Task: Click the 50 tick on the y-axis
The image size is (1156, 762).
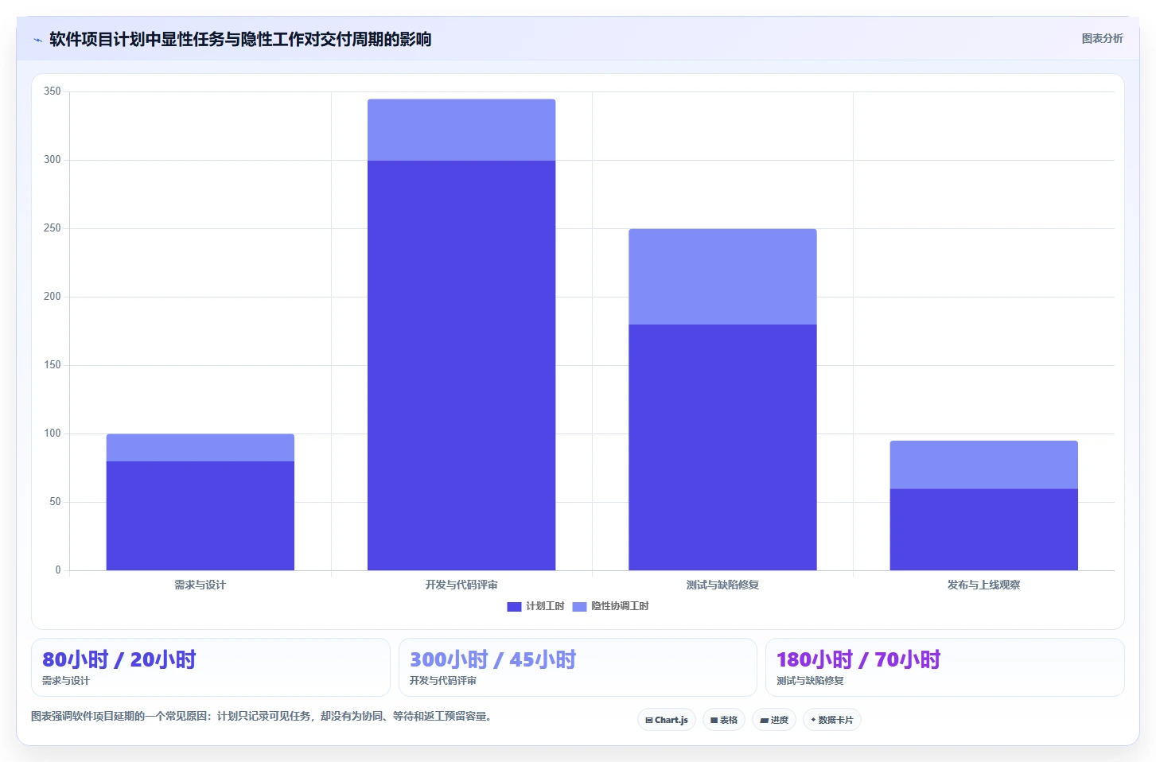Action: click(x=55, y=502)
